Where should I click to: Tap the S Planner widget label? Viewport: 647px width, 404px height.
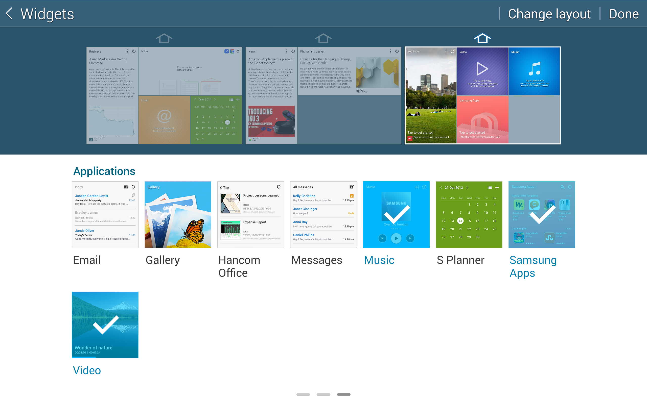[x=460, y=260]
